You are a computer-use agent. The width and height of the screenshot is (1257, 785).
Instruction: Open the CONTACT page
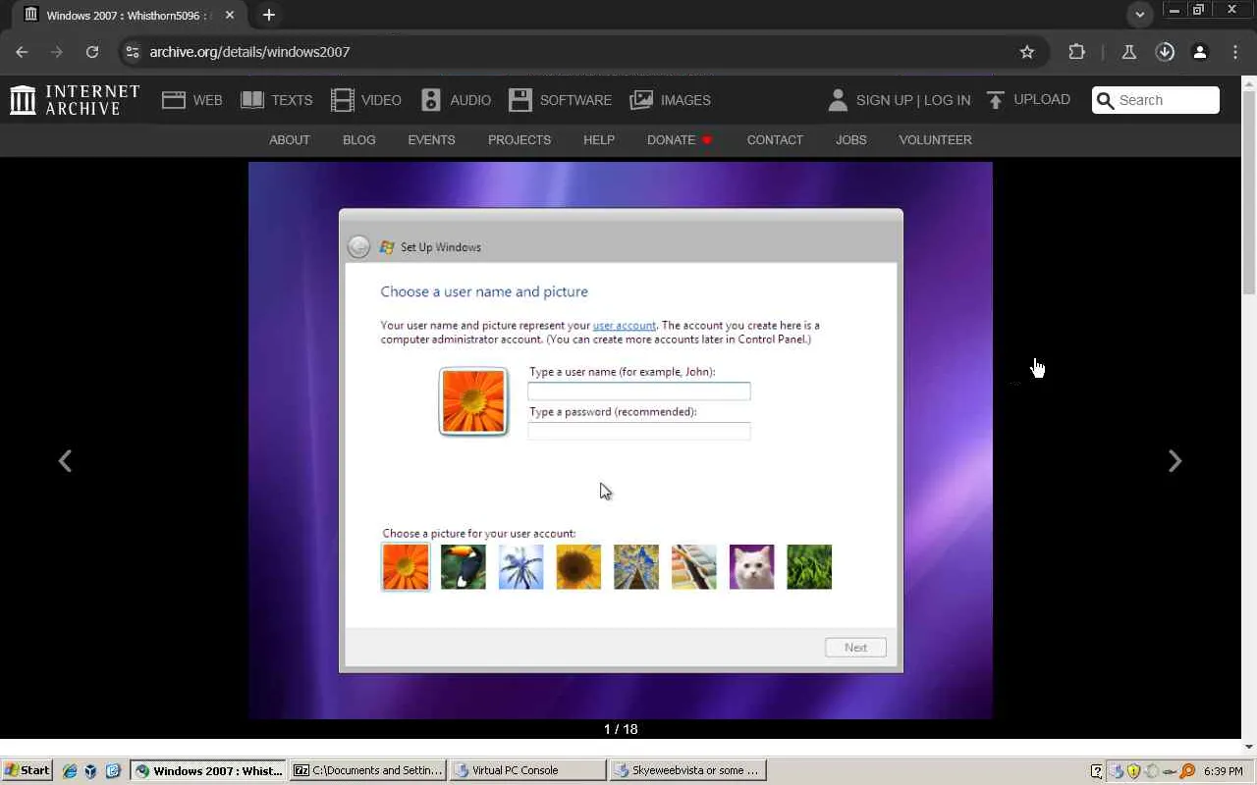coord(775,140)
